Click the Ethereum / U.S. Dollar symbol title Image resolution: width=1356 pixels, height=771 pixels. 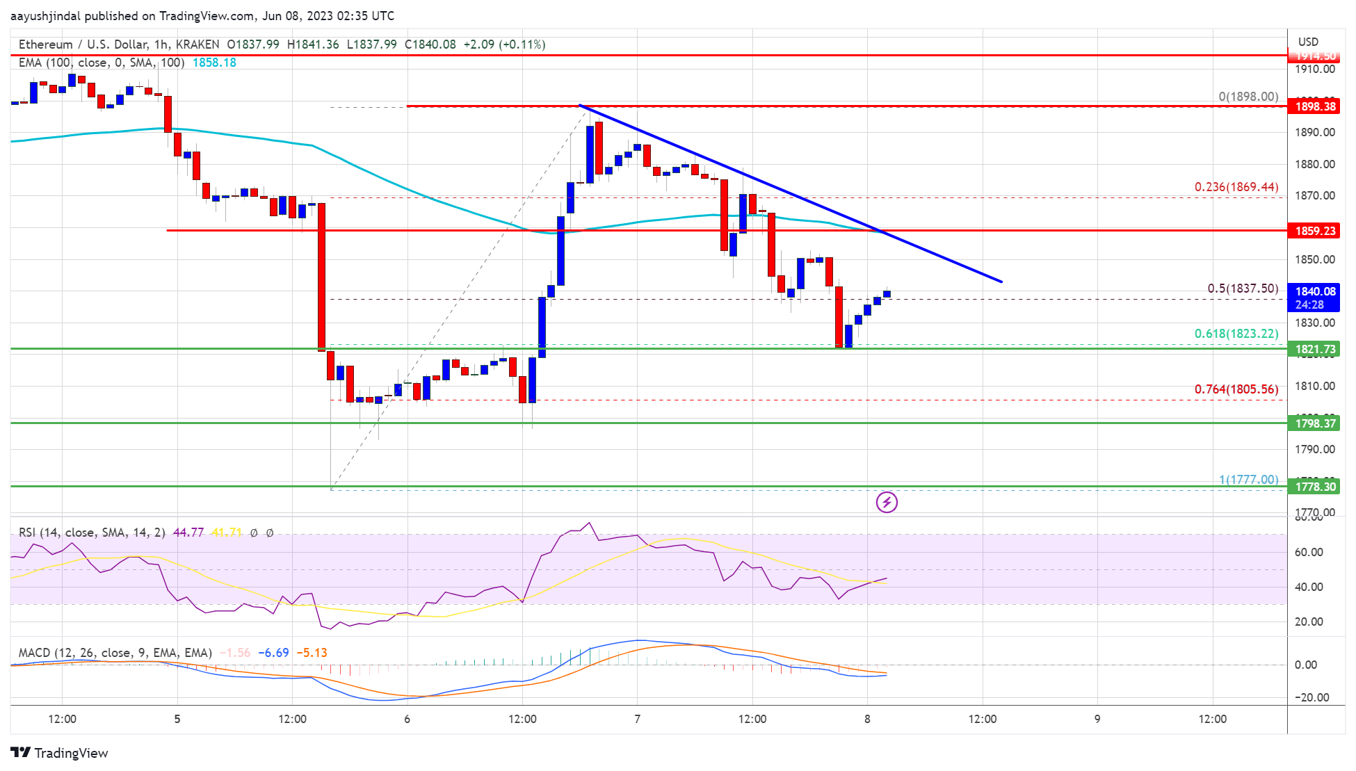[x=83, y=44]
